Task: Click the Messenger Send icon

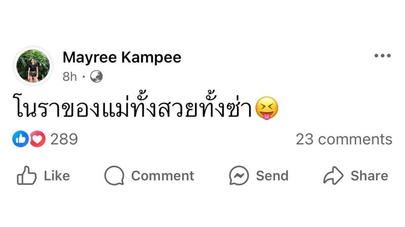Action: (239, 176)
